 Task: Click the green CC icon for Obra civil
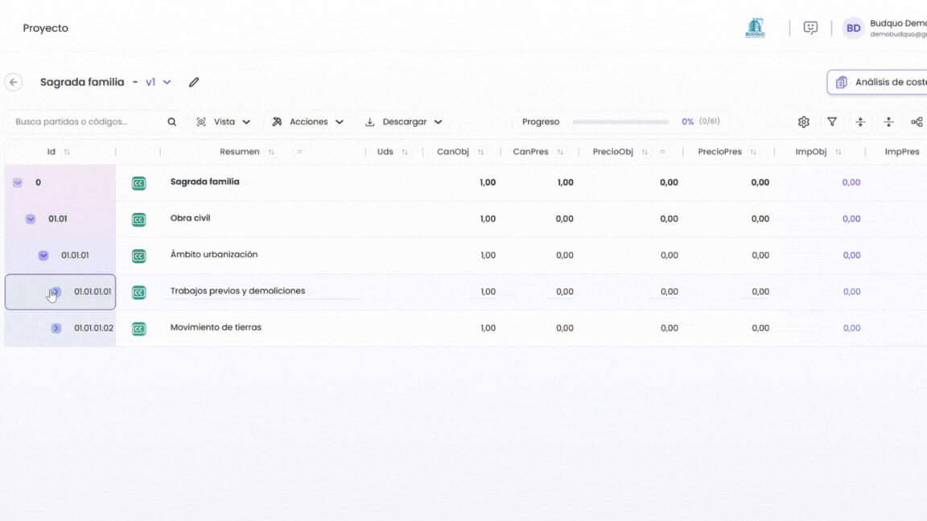coord(138,219)
